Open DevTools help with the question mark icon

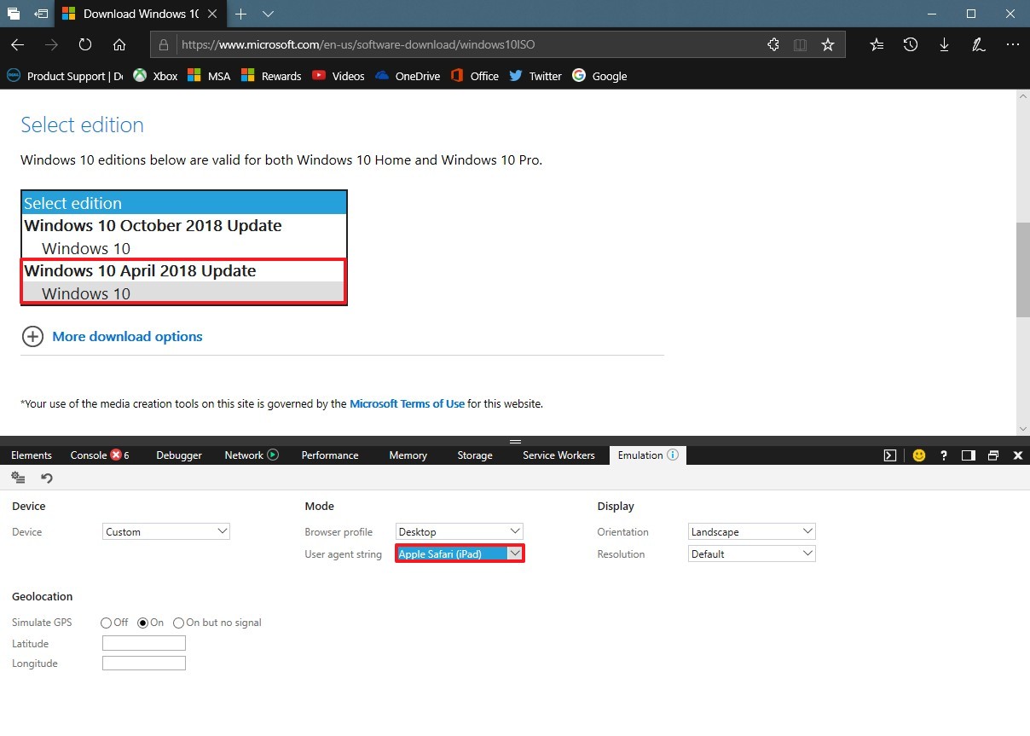tap(943, 455)
